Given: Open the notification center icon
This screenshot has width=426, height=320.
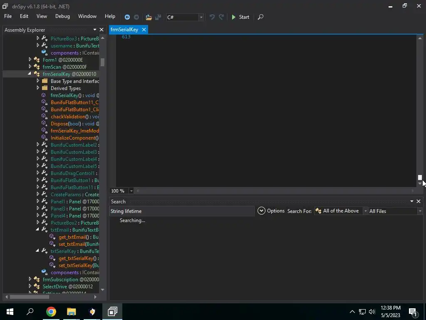Looking at the screenshot, I should [x=413, y=312].
